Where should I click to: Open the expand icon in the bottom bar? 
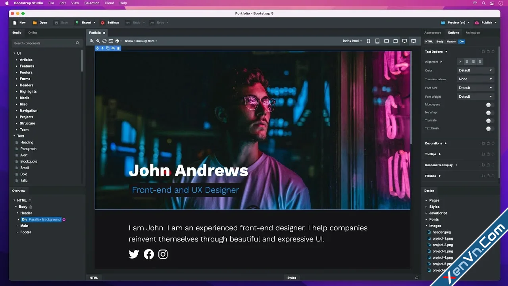(x=417, y=278)
